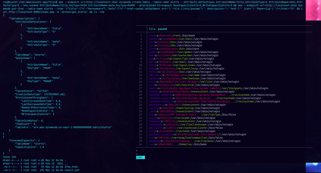Select the systemd-coredump line in passwd
Screen dimensions: 321x173
tap(193, 135)
